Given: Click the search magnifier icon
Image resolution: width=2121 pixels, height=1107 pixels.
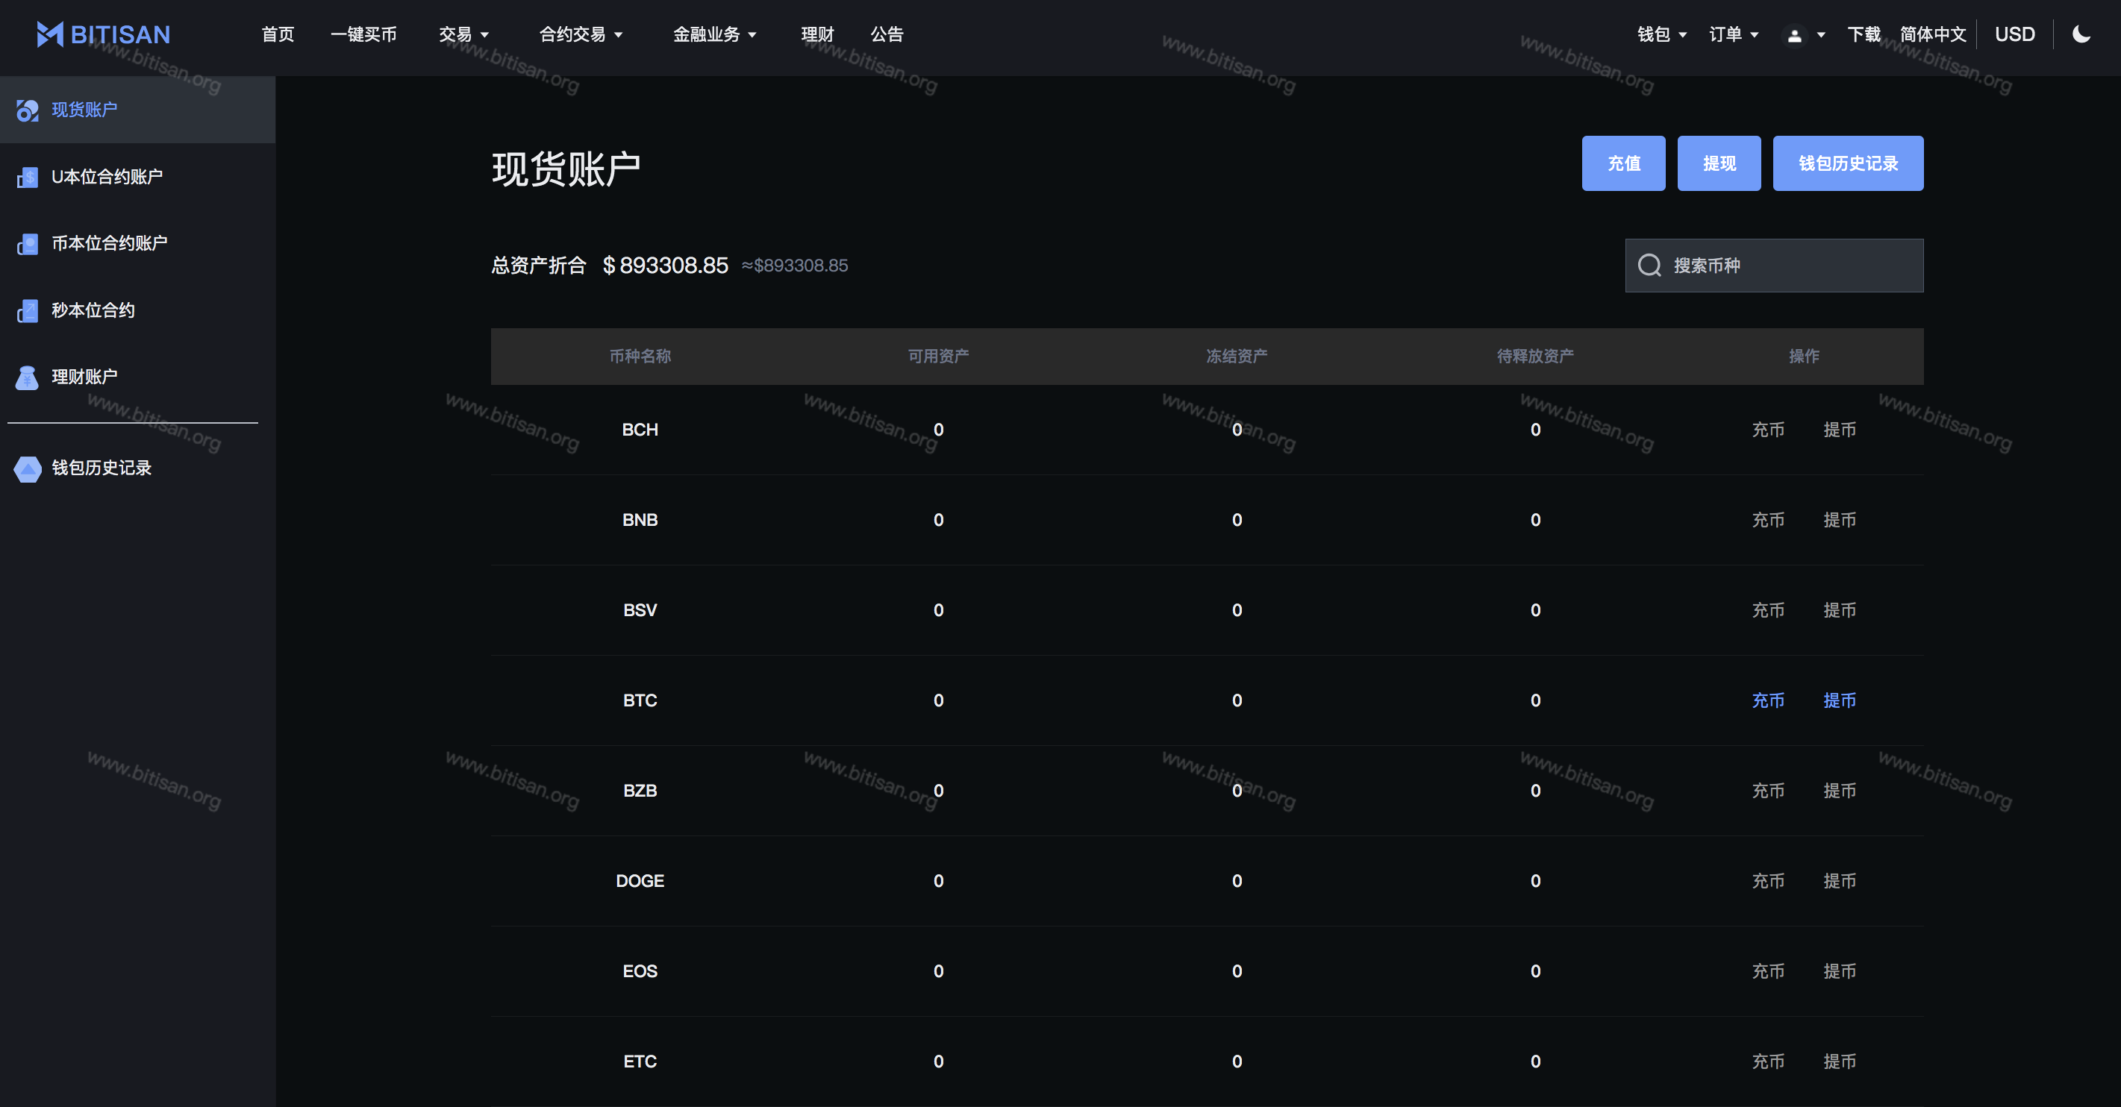Looking at the screenshot, I should [1649, 265].
